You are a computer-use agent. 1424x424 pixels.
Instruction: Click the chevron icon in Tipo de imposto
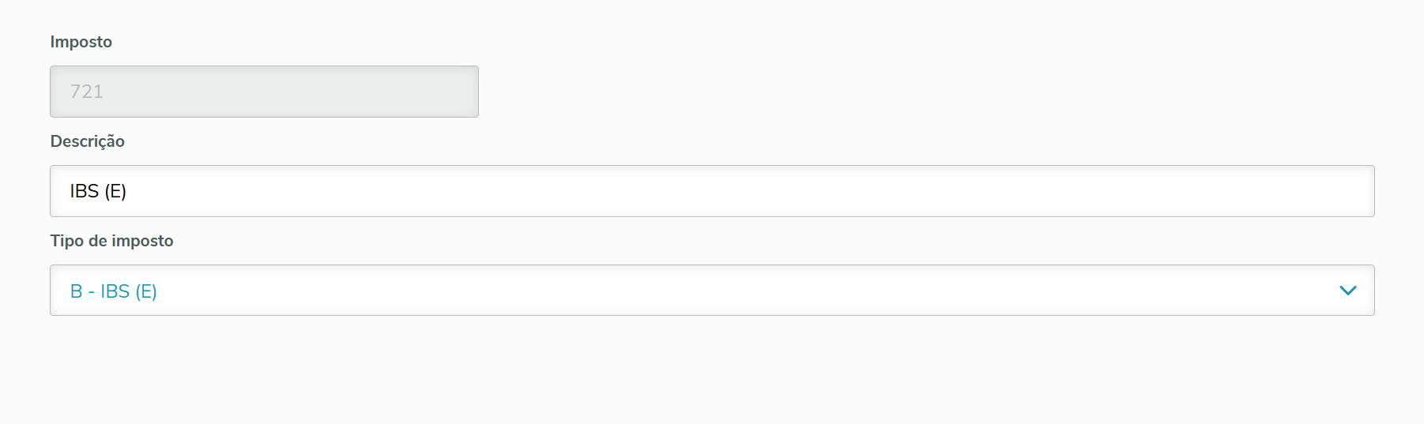[1347, 291]
